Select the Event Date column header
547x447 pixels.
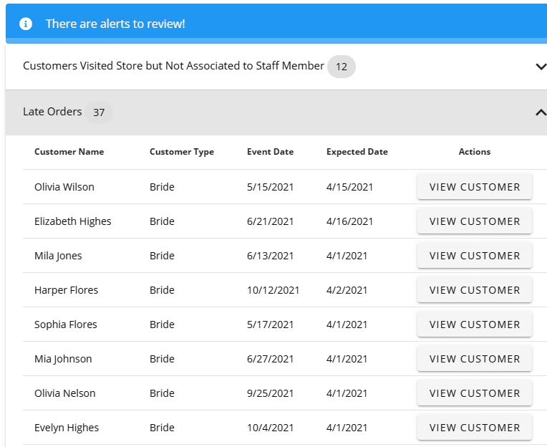pyautogui.click(x=270, y=152)
